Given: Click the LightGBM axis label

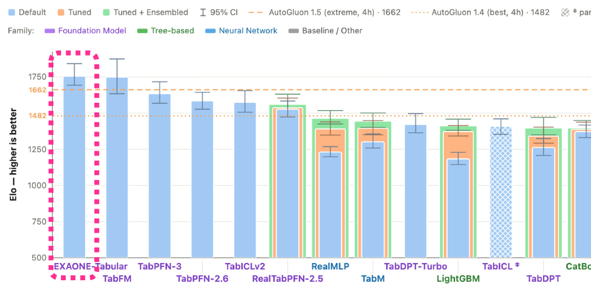Looking at the screenshot, I should click(x=458, y=279).
